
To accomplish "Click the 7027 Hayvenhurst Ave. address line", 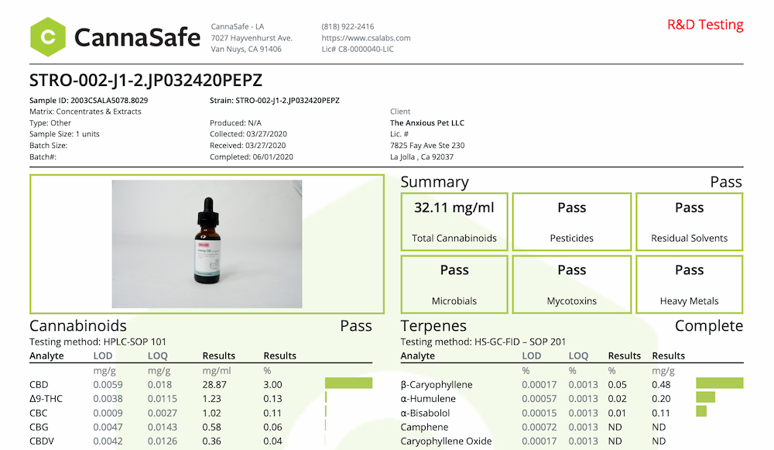I will click(252, 38).
